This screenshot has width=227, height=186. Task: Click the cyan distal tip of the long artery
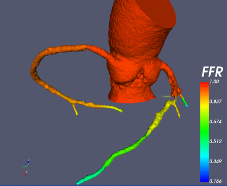click(x=80, y=182)
